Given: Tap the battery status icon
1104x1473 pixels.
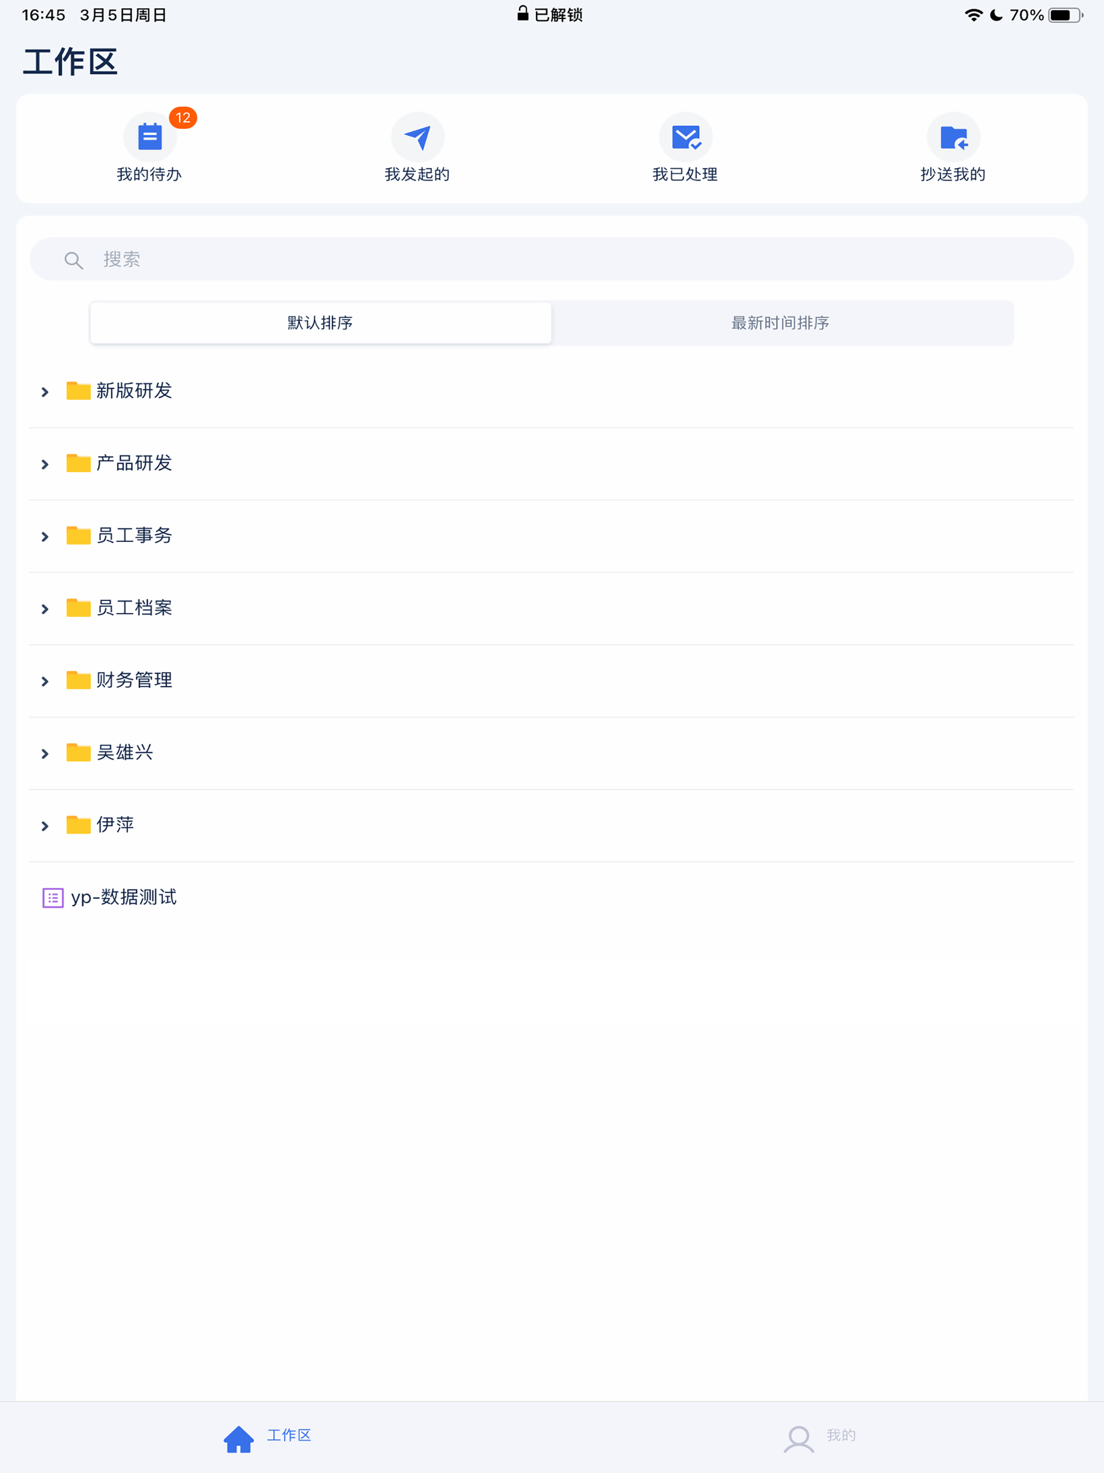Looking at the screenshot, I should click(x=1065, y=15).
